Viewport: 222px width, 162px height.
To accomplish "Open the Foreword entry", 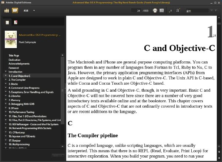I will pos(14,68).
